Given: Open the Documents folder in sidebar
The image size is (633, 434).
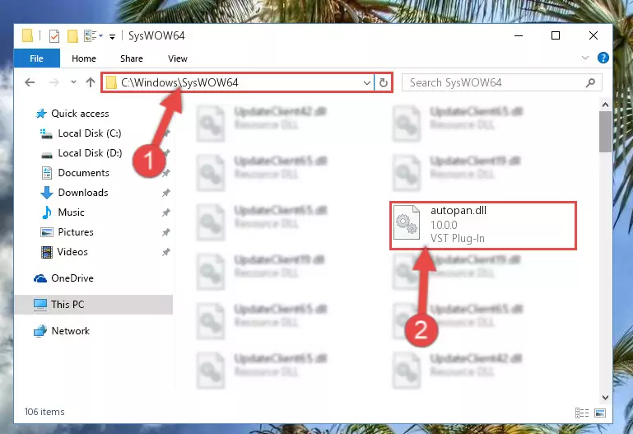Looking at the screenshot, I should [84, 173].
